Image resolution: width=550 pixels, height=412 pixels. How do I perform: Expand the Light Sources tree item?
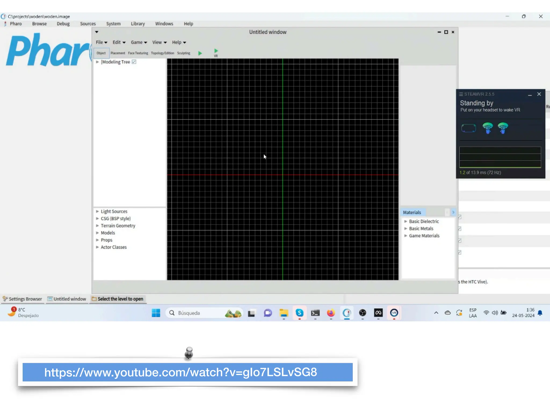click(97, 211)
